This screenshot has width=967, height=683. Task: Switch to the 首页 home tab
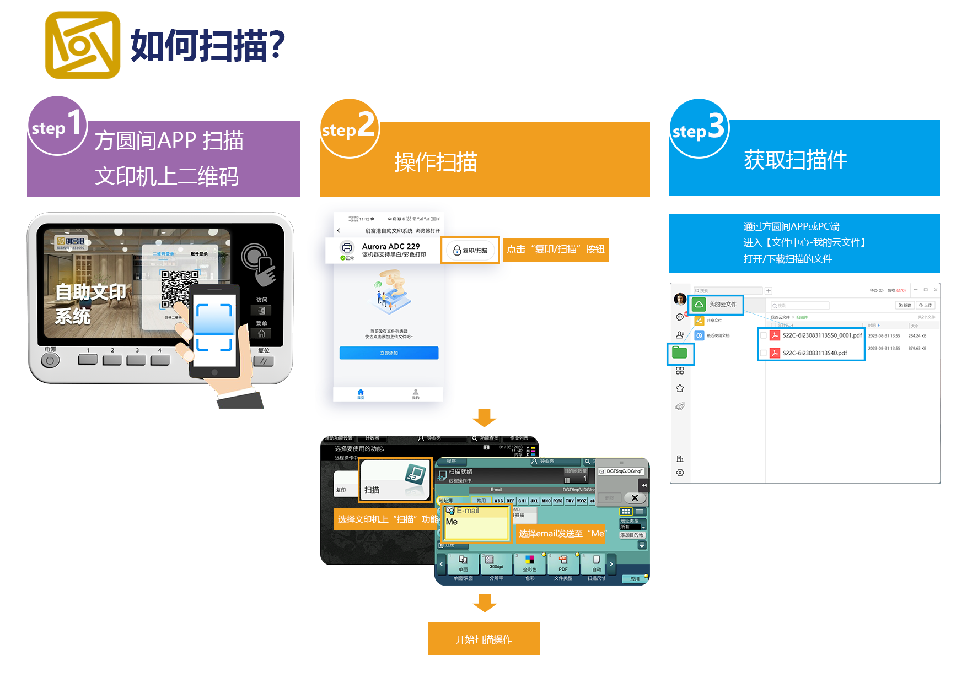361,394
